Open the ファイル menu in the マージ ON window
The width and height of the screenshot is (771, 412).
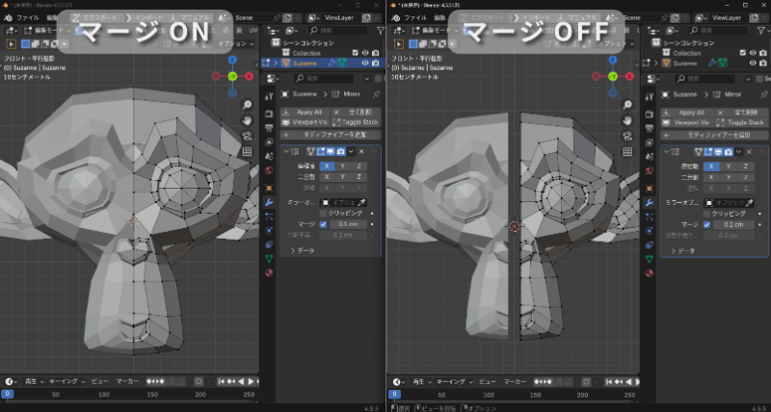[x=27, y=18]
